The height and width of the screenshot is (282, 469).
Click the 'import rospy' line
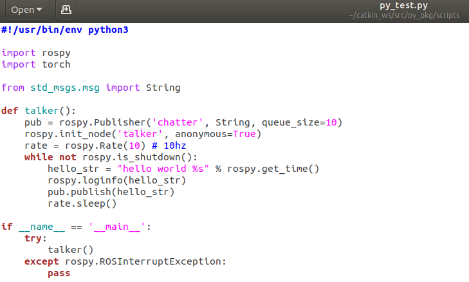(36, 53)
